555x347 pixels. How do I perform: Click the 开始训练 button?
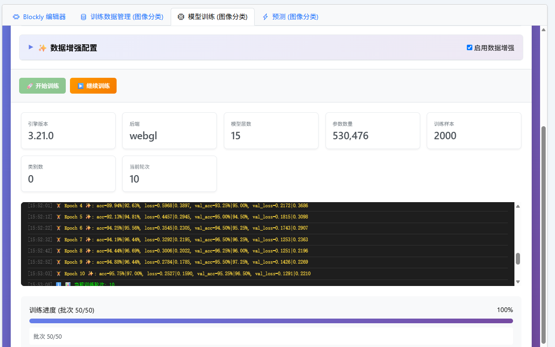tap(42, 86)
